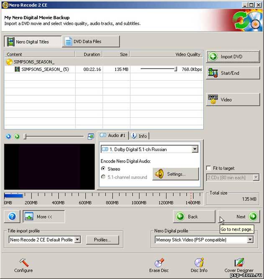
Task: Open the Video settings button
Action: (x=233, y=100)
